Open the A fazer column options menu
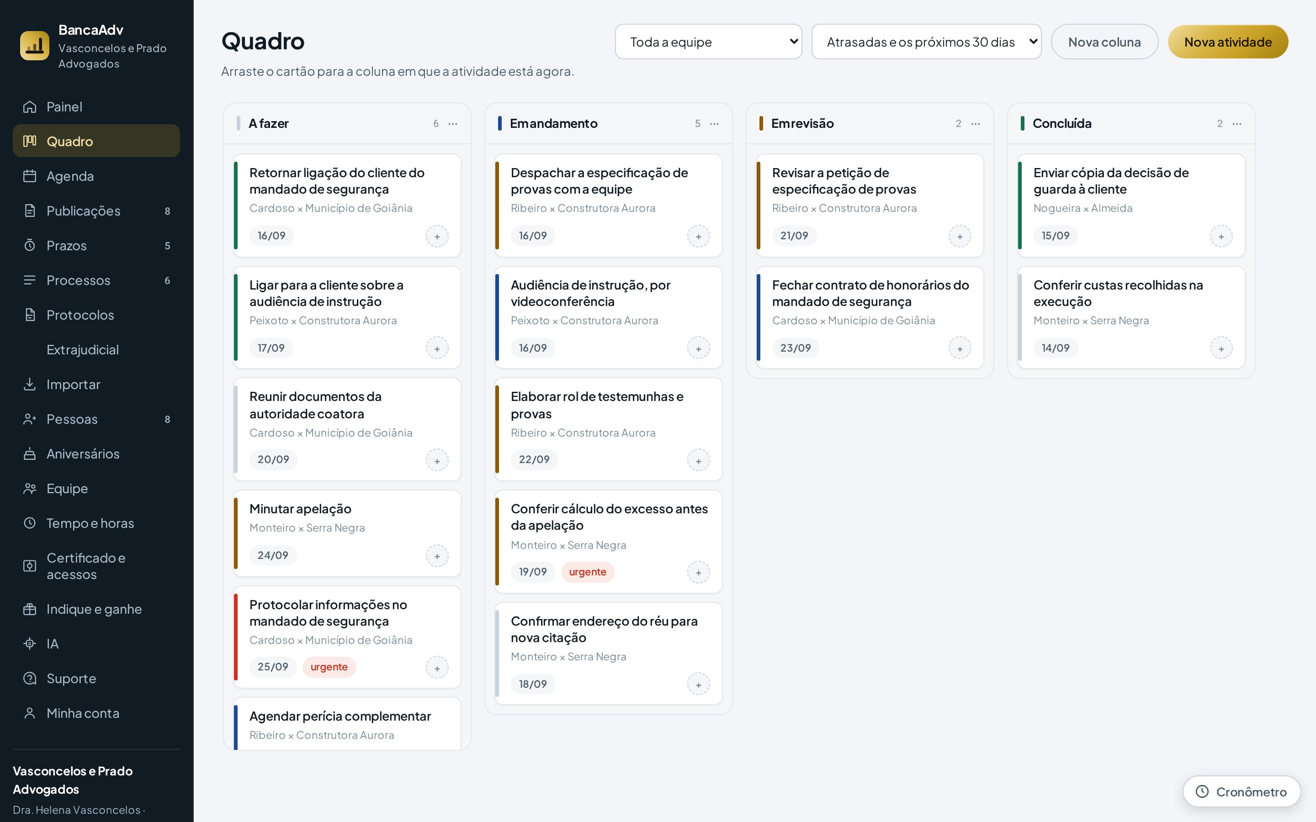The image size is (1316, 822). pyautogui.click(x=452, y=124)
